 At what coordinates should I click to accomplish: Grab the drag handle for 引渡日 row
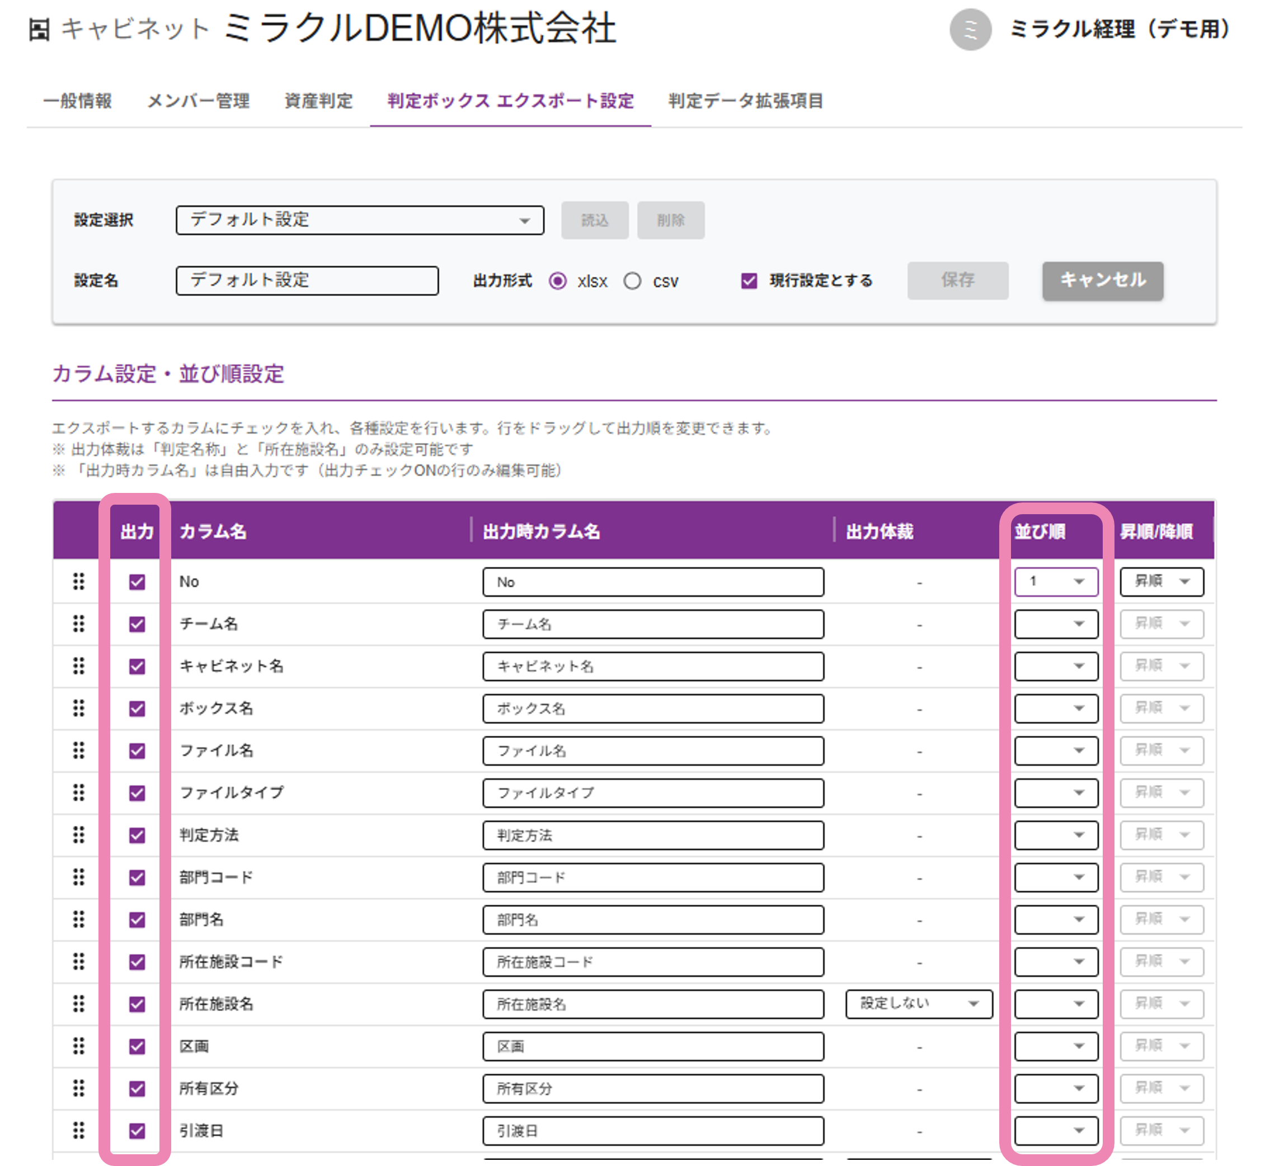78,1131
